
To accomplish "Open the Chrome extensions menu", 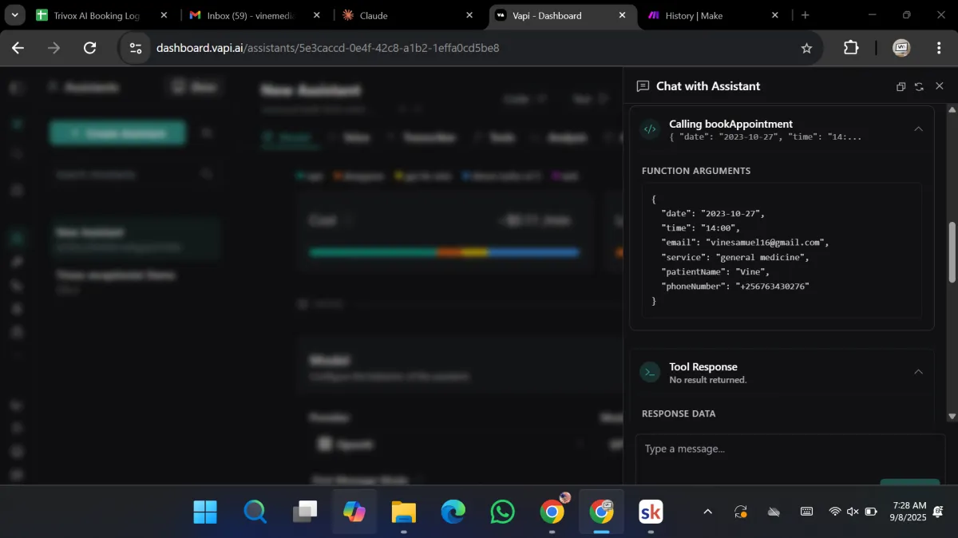I will tap(851, 48).
